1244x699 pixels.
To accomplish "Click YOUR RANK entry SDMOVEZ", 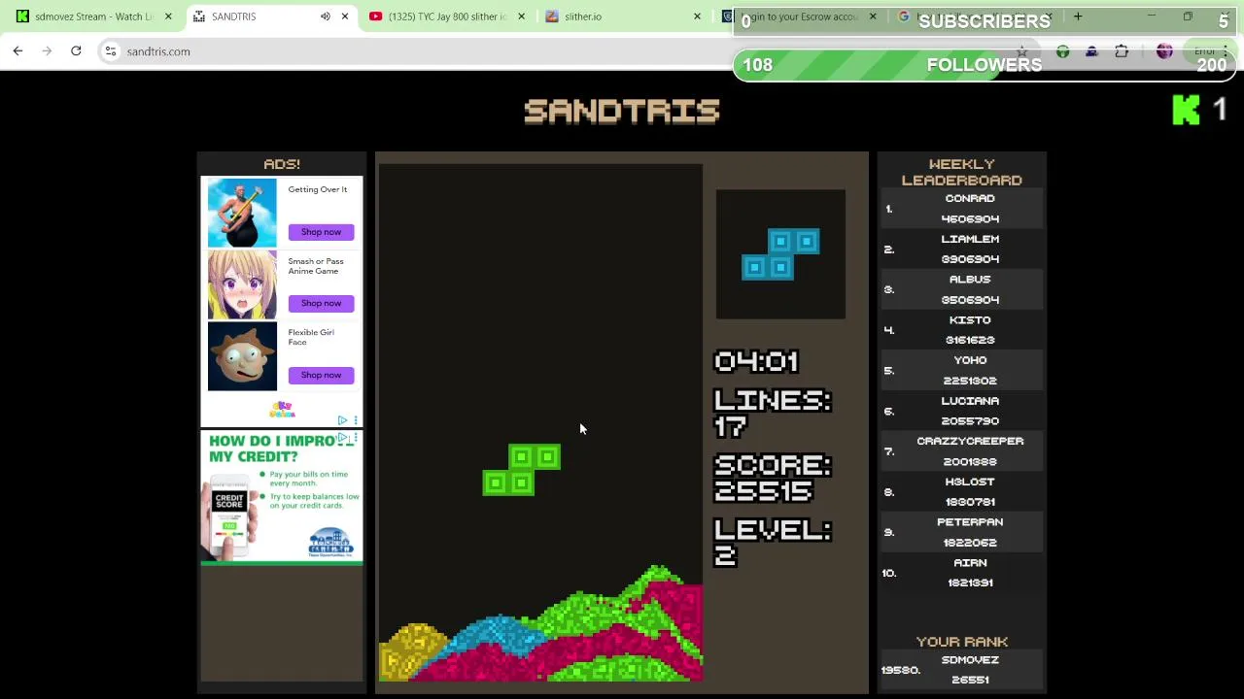I will click(x=962, y=670).
